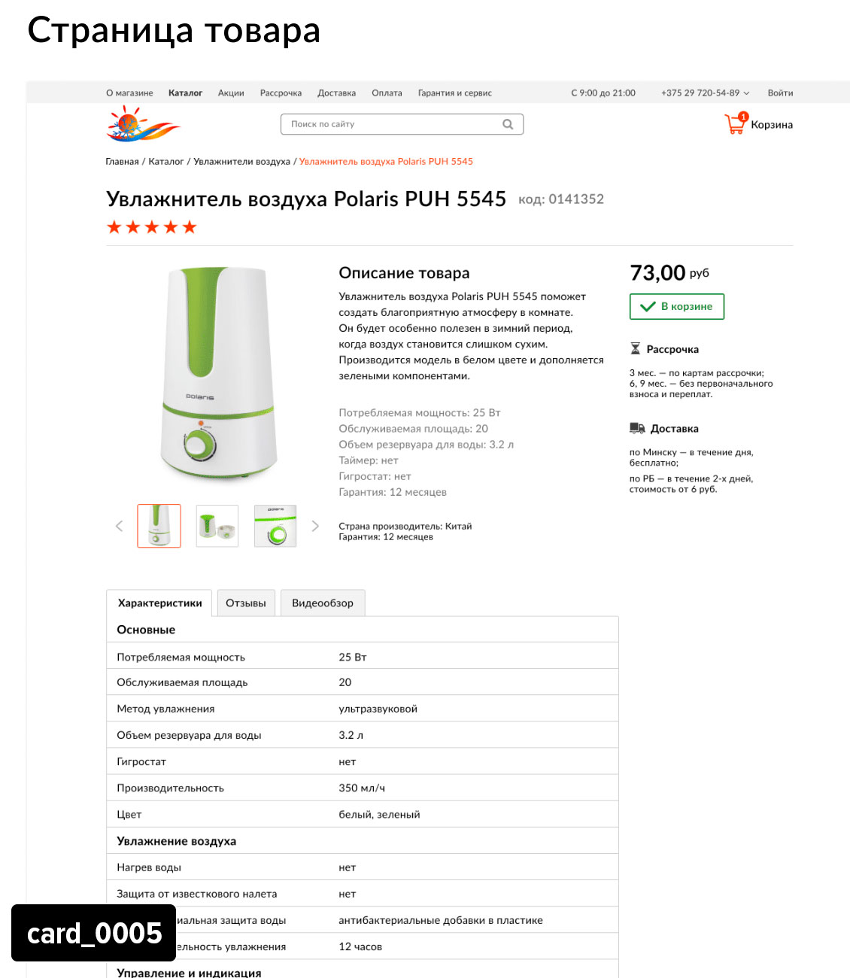
Task: Show previous product thumbnails with left arrow
Action: pos(119,526)
